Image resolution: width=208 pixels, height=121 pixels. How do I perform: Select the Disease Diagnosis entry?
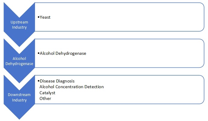coord(57,81)
